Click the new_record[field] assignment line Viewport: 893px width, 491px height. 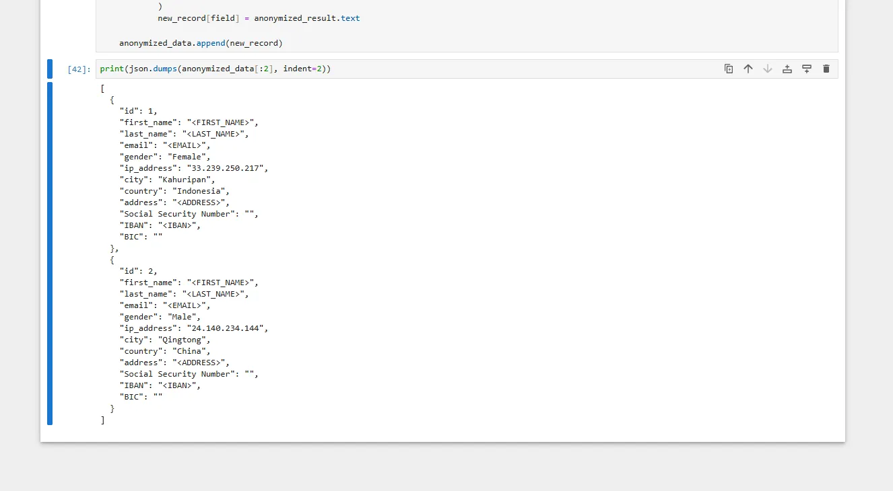[x=259, y=18]
